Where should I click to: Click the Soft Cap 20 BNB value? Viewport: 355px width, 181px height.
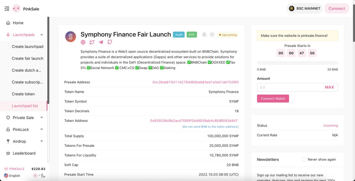click(233, 165)
